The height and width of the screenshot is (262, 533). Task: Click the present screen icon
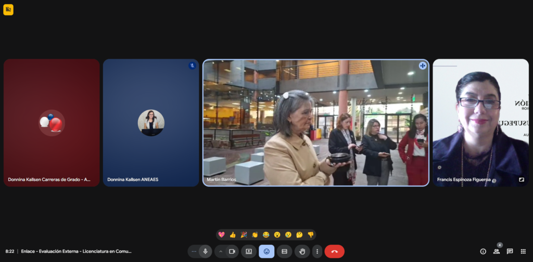click(249, 252)
